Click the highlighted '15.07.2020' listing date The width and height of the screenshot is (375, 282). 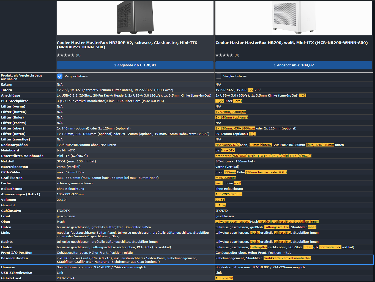point(224,278)
